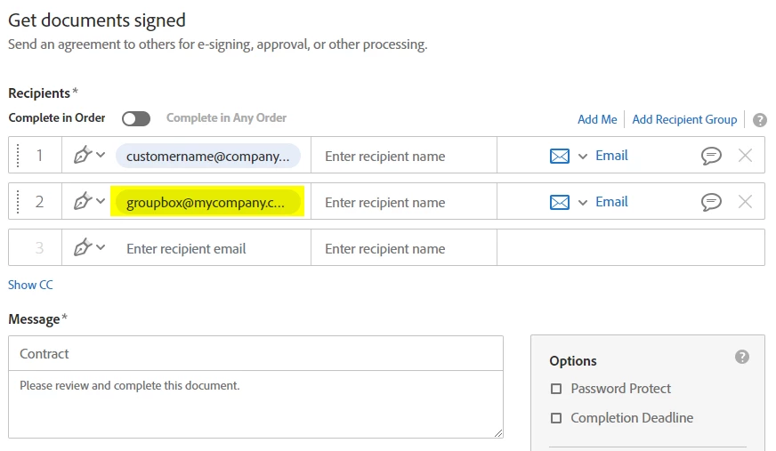Viewport: 776px width, 451px height.
Task: Click private message bubble for recipient 2
Action: (x=711, y=202)
